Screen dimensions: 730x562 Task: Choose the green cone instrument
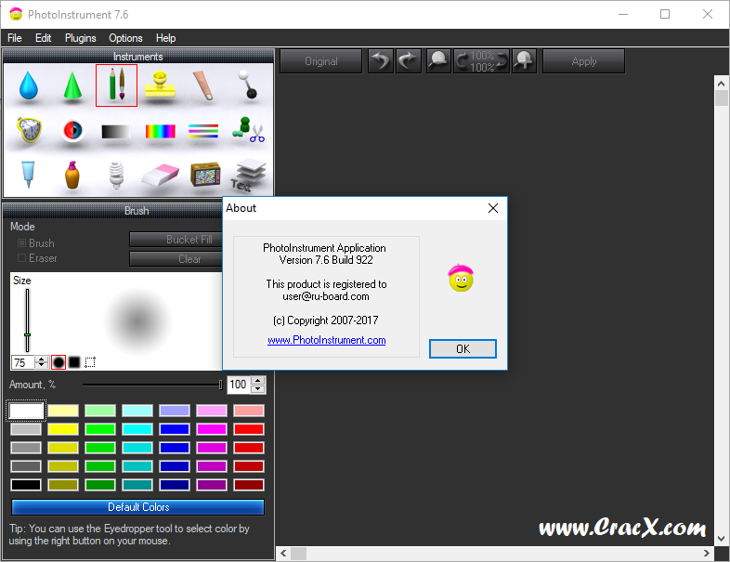72,86
